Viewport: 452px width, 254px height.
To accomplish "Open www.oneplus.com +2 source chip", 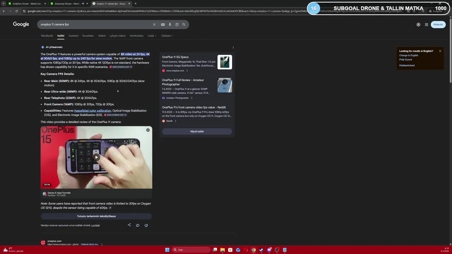I will click(115, 115).
